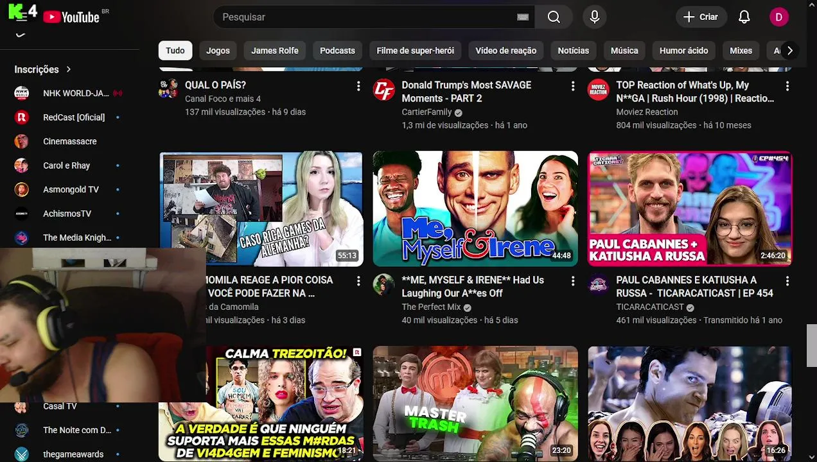Go to The Perfect Mix channel name link
Screen dimensions: 817x462
tap(431, 307)
